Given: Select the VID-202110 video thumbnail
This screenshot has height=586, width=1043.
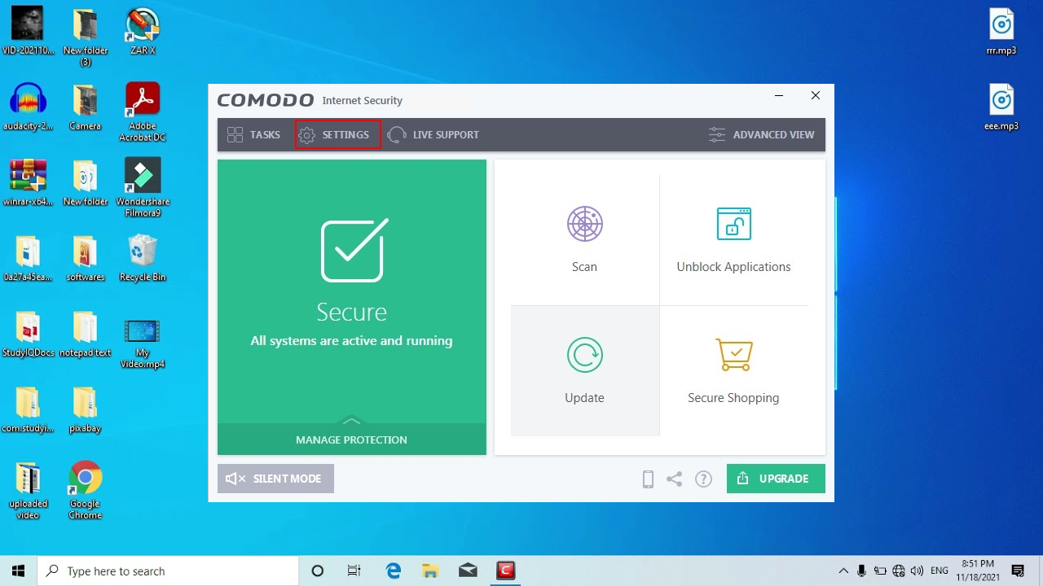Looking at the screenshot, I should click(28, 32).
